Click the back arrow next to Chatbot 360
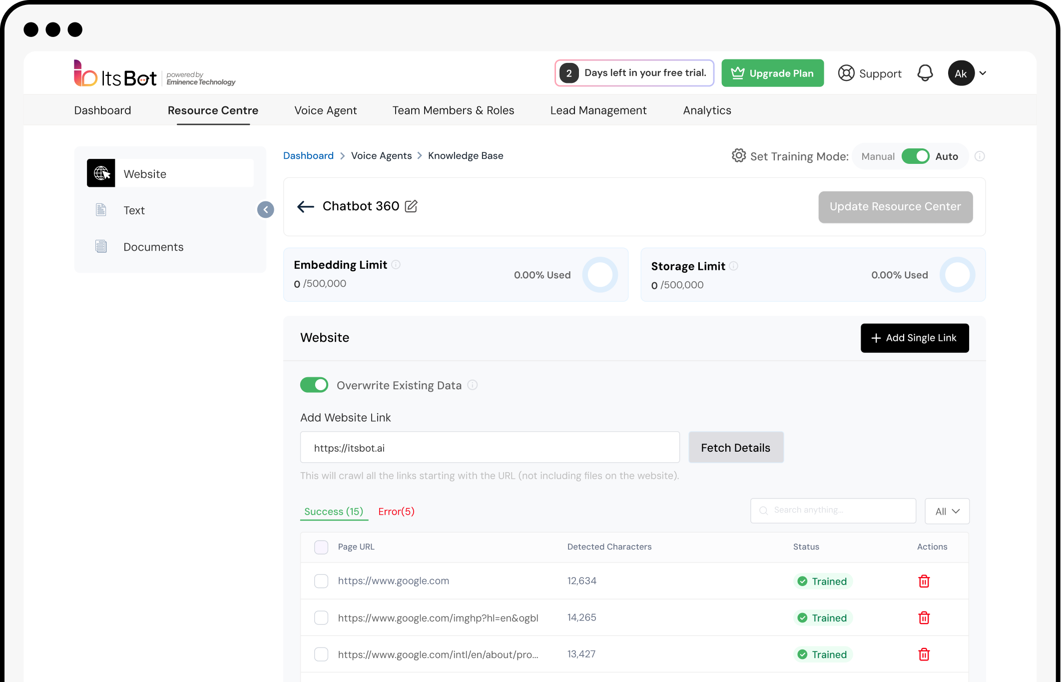Image resolution: width=1061 pixels, height=682 pixels. [305, 206]
